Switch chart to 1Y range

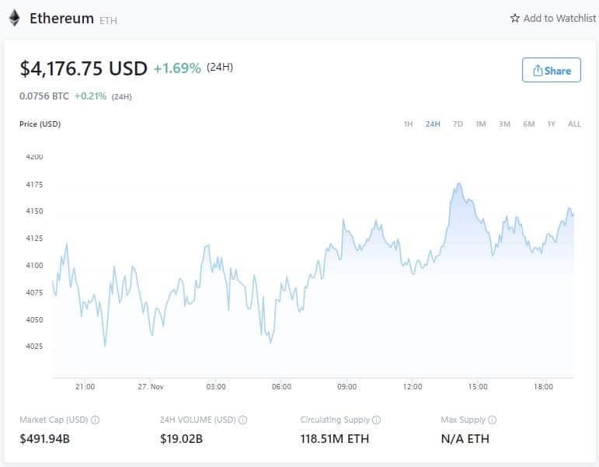[552, 124]
